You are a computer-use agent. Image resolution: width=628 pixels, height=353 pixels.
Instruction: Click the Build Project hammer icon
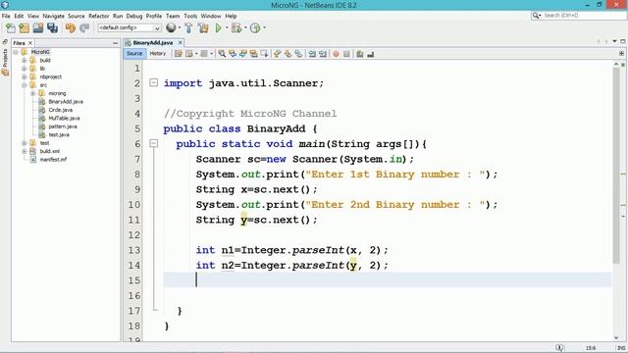[x=188, y=27]
